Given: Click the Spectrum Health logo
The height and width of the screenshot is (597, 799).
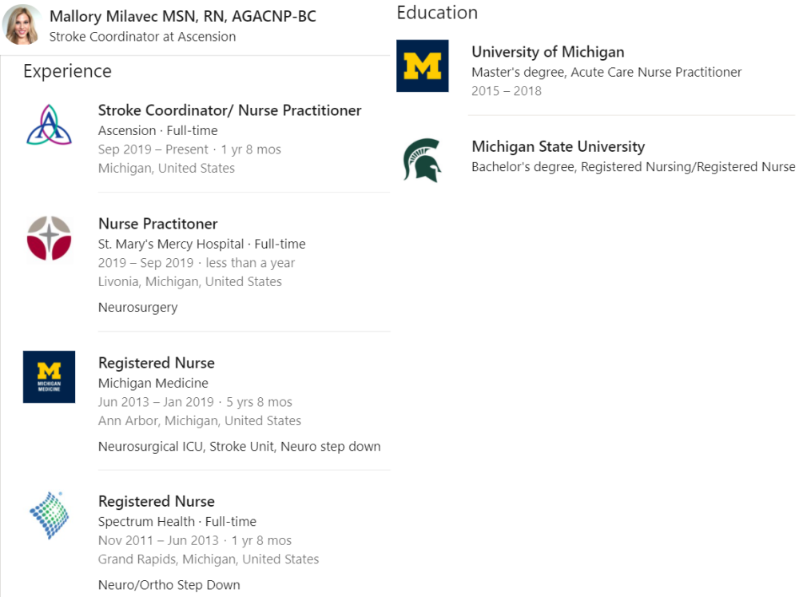Looking at the screenshot, I should pos(49,515).
